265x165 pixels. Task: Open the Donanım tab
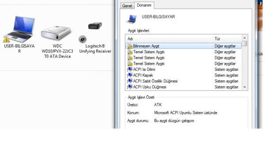(x=144, y=5)
